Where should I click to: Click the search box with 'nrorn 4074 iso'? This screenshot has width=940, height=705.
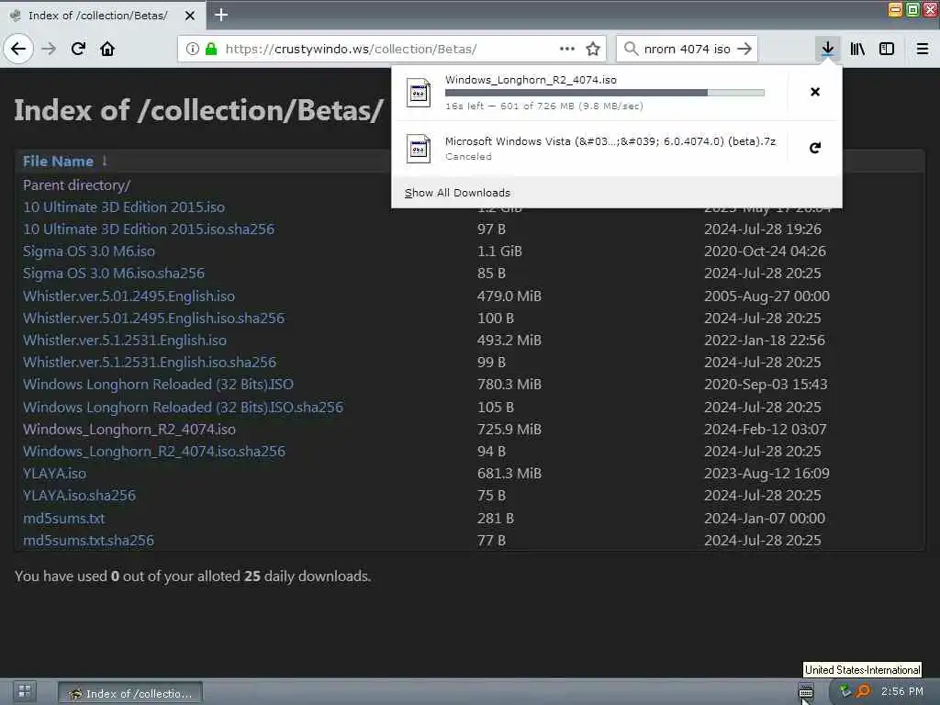point(687,49)
